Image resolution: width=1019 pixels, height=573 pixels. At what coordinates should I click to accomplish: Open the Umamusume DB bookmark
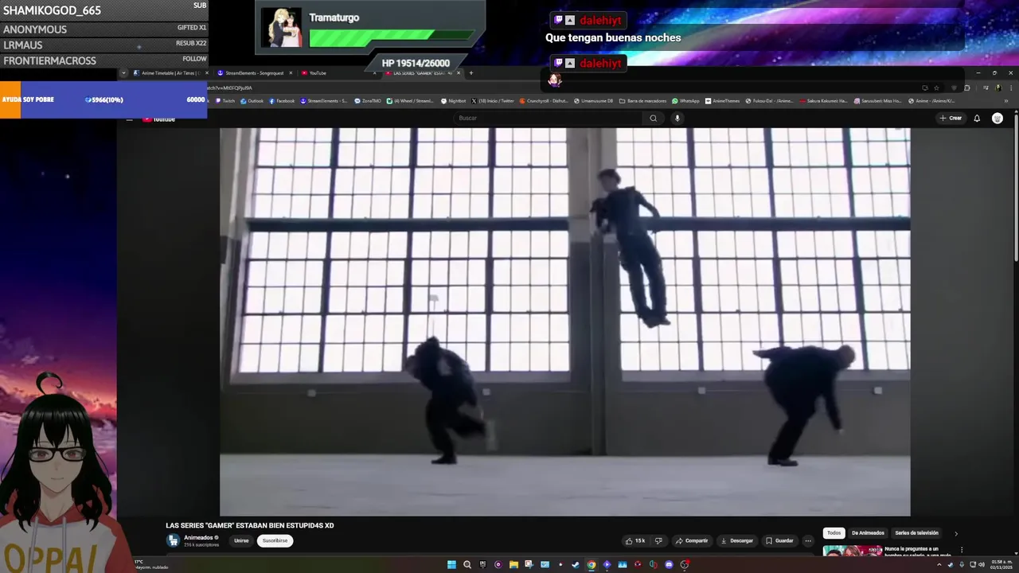[x=593, y=101]
